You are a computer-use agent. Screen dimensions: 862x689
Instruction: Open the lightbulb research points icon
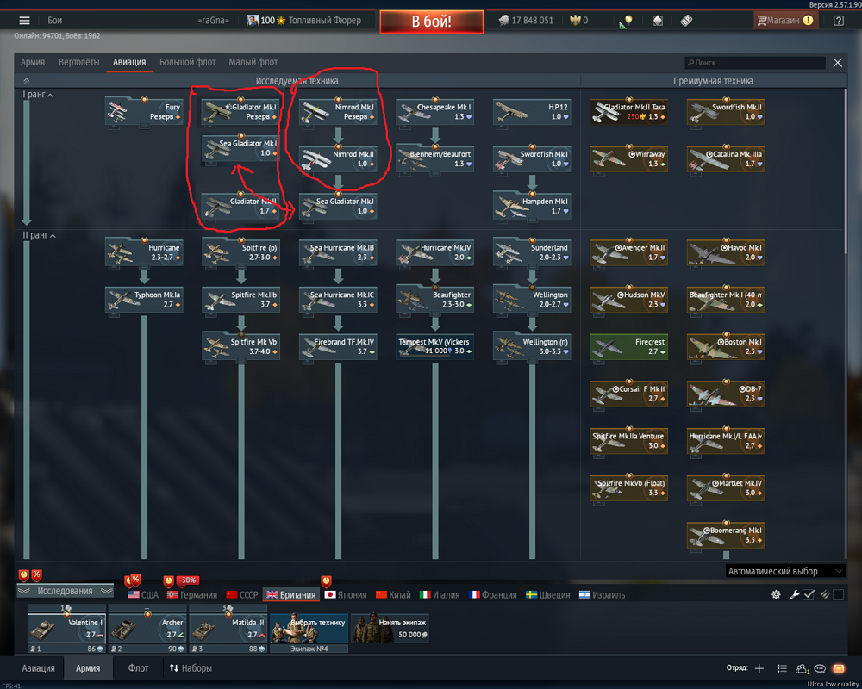coord(626,21)
